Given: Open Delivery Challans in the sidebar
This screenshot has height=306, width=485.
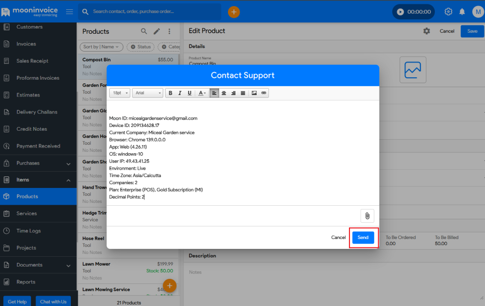Looking at the screenshot, I should coord(38,112).
